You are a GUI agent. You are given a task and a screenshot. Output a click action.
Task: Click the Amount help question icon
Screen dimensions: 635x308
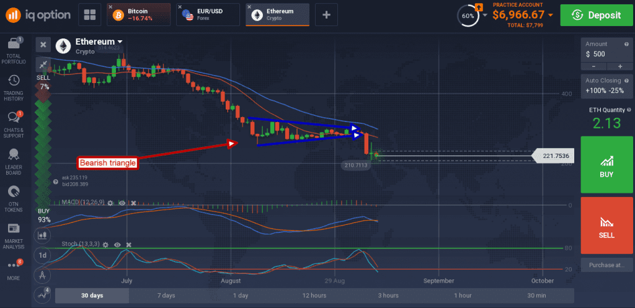click(x=627, y=44)
